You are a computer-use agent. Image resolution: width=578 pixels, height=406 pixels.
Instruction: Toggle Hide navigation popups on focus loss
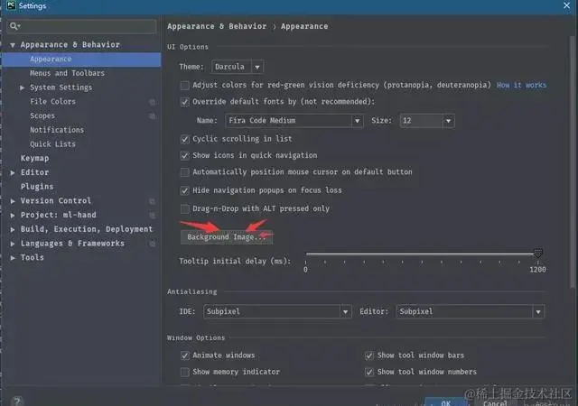(x=184, y=191)
